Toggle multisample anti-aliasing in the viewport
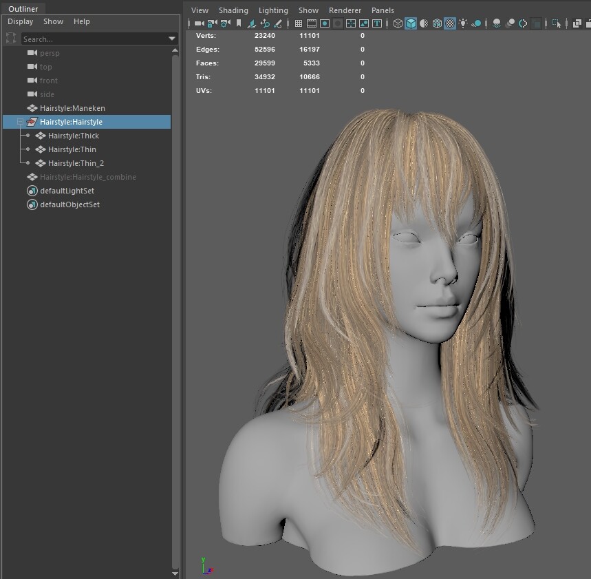 (522, 23)
